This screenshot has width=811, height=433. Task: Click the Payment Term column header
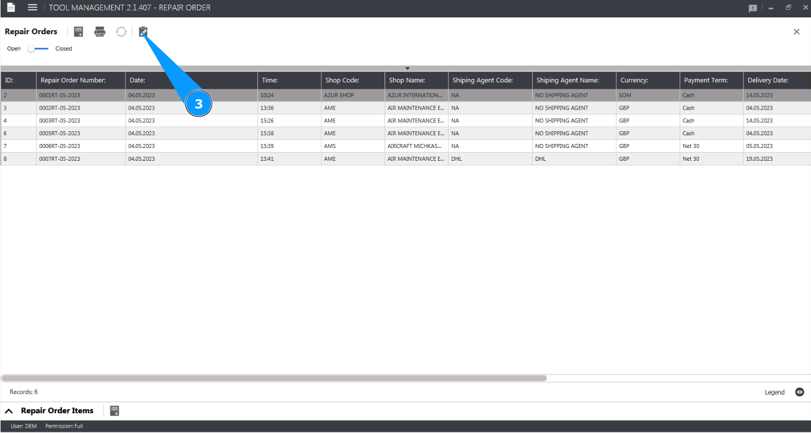point(712,80)
